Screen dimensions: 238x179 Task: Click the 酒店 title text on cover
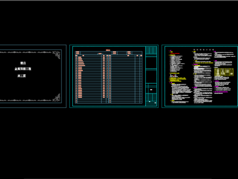click(23, 63)
